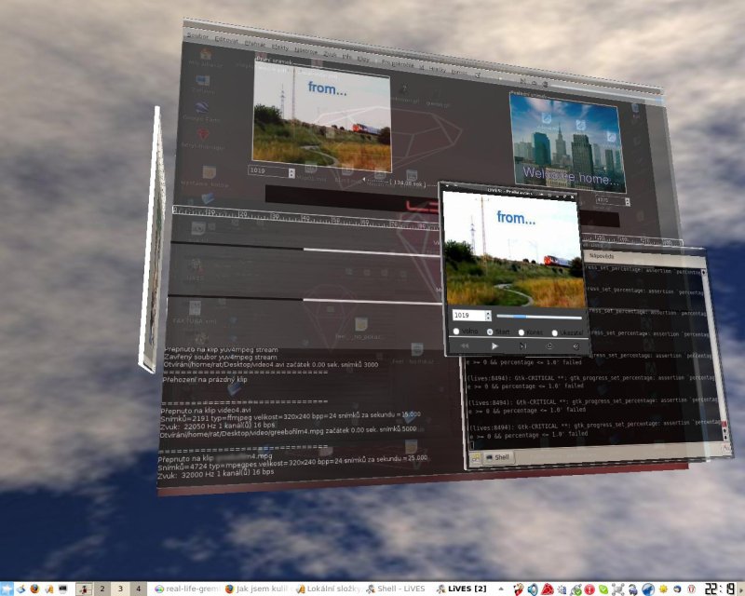Click the volume speaker icon in system tray
The image size is (745, 596).
[532, 589]
